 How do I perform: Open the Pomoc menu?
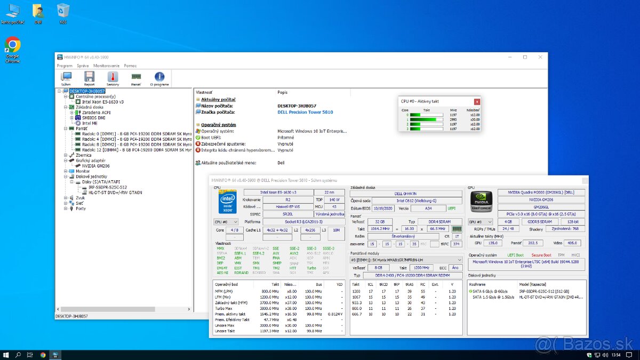pyautogui.click(x=130, y=65)
